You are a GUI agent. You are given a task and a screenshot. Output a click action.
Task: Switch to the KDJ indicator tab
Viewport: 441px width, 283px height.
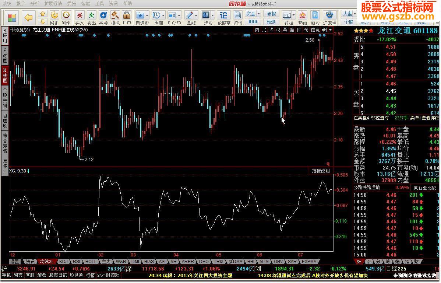[64, 262]
